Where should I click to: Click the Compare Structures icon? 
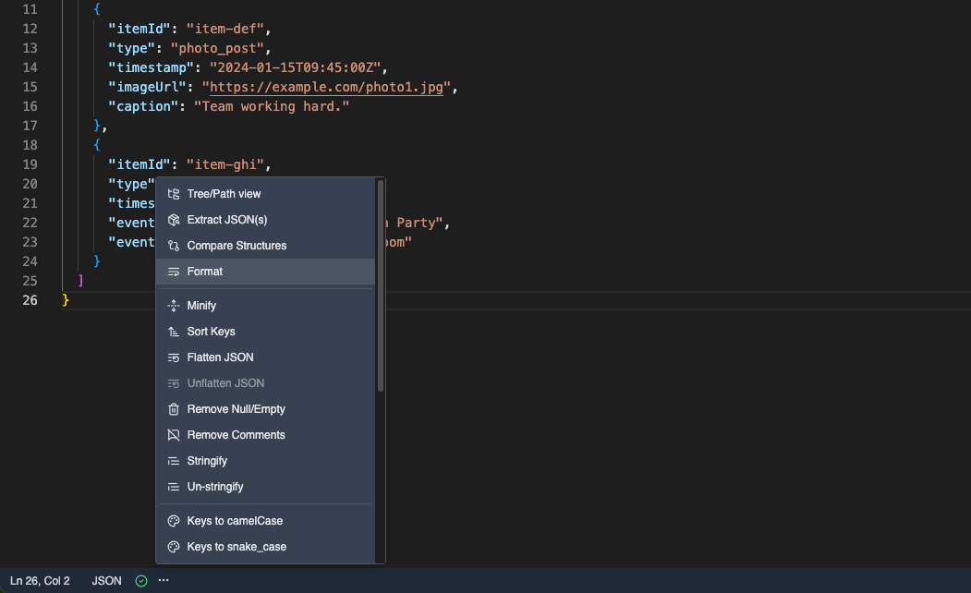(x=174, y=246)
